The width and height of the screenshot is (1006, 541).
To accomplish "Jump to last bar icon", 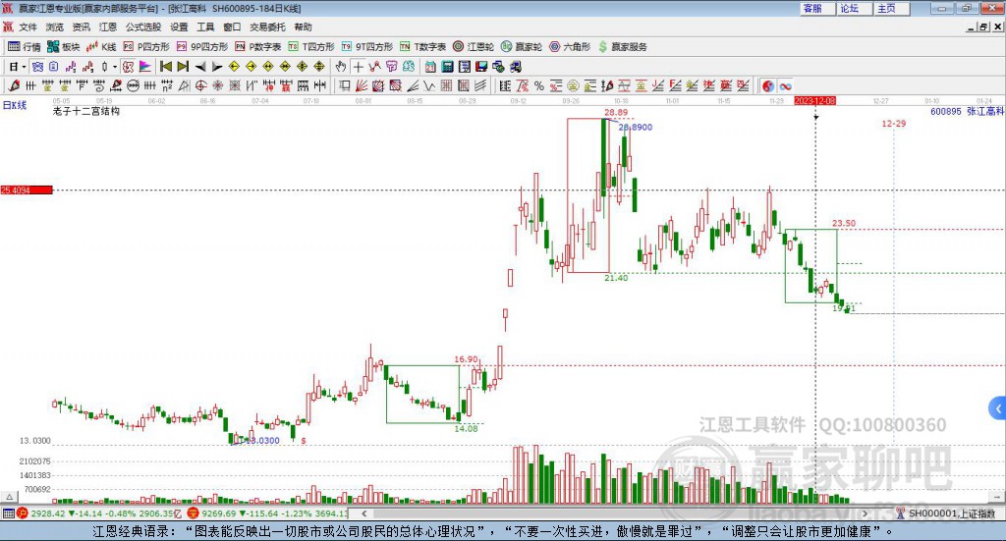I will click(x=183, y=67).
